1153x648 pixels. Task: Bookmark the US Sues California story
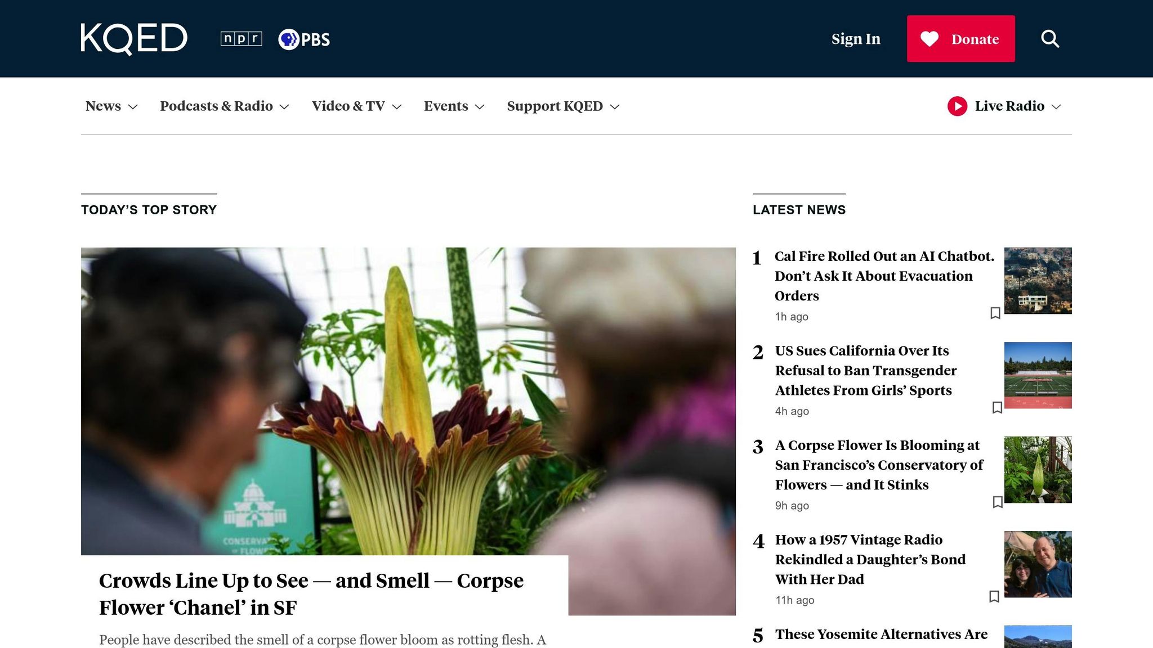[x=997, y=407]
